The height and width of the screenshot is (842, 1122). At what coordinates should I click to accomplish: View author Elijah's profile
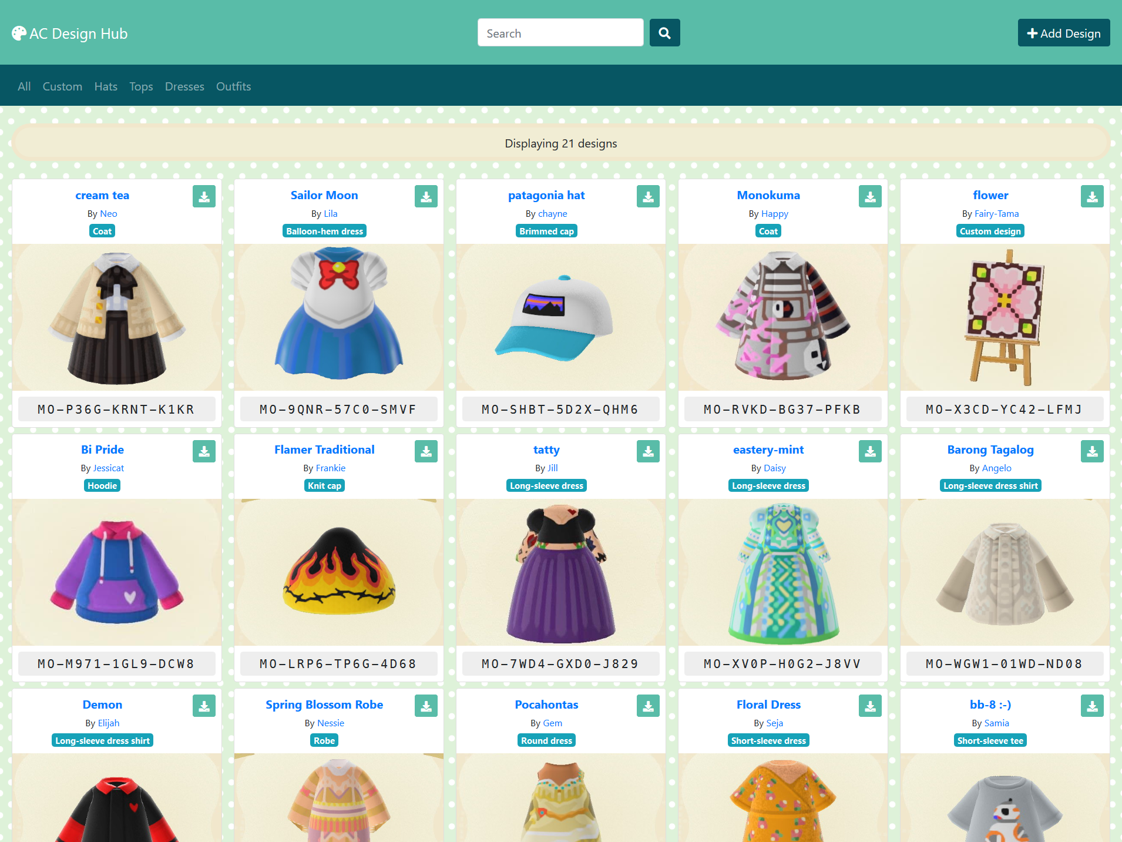tap(109, 723)
